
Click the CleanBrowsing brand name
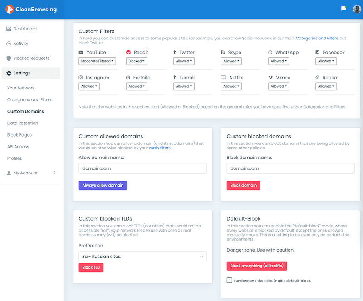tap(36, 10)
